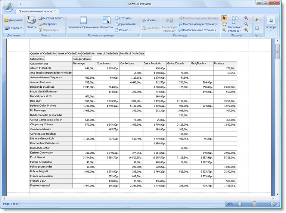
Task: Toggle the hand pan tool
Action: pos(224,24)
